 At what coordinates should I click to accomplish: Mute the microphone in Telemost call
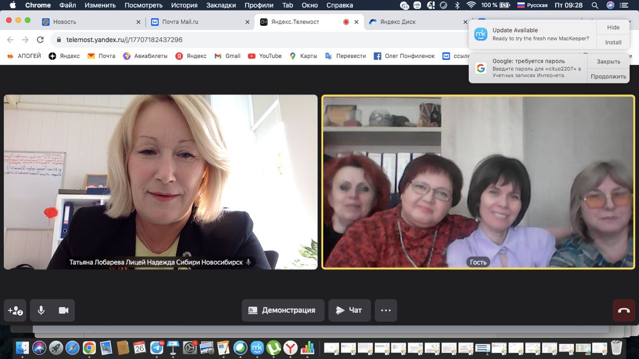click(41, 310)
